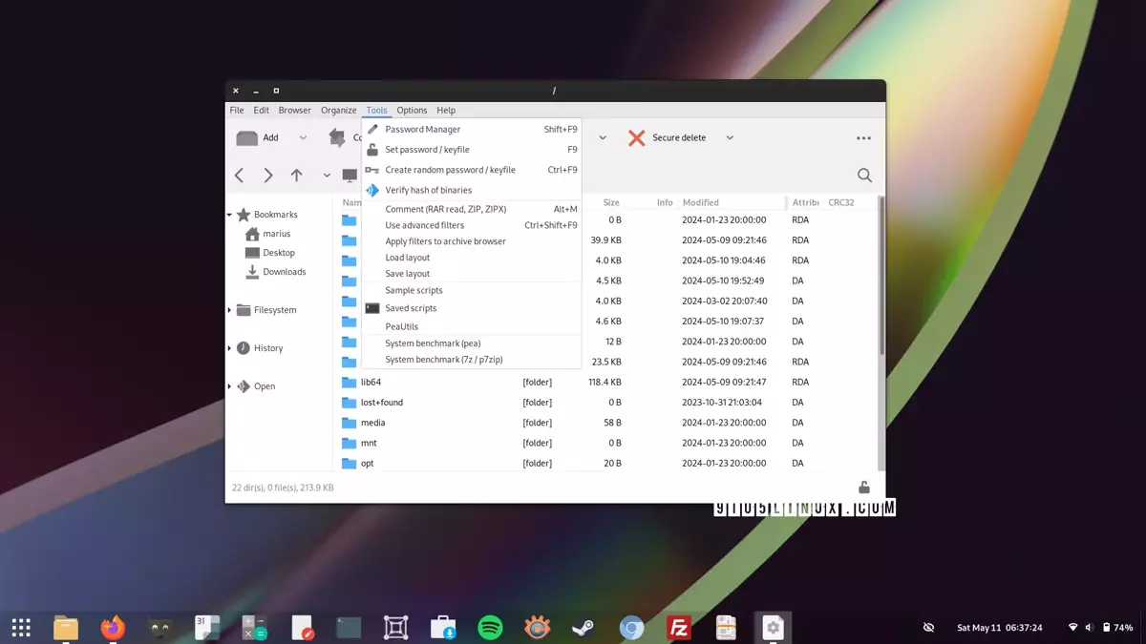
Task: Sort by Modified column header
Action: 700,202
